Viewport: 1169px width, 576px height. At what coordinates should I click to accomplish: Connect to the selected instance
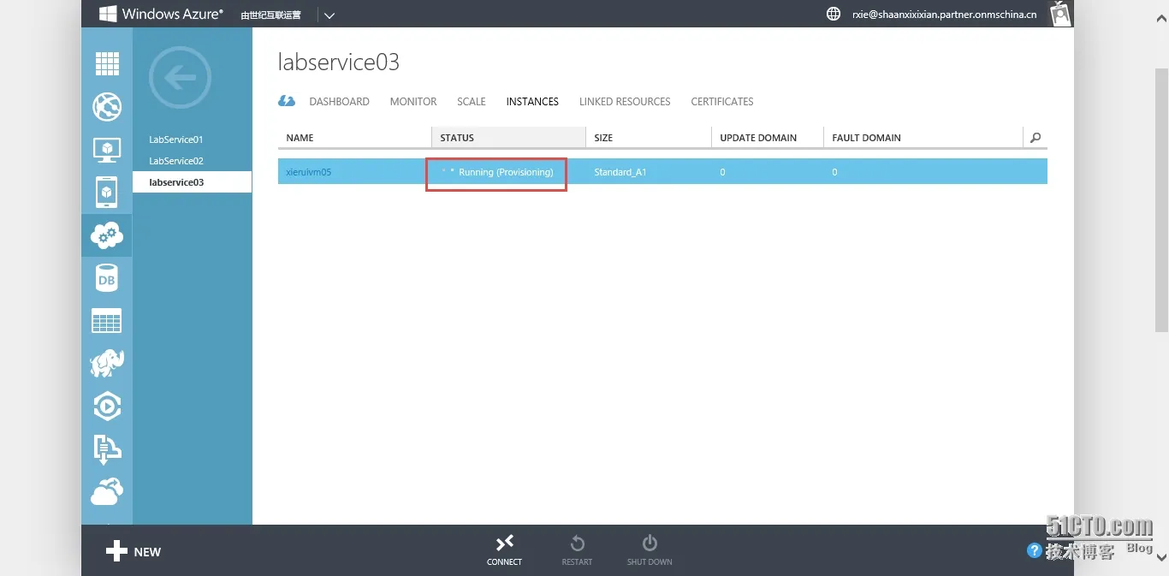(504, 550)
